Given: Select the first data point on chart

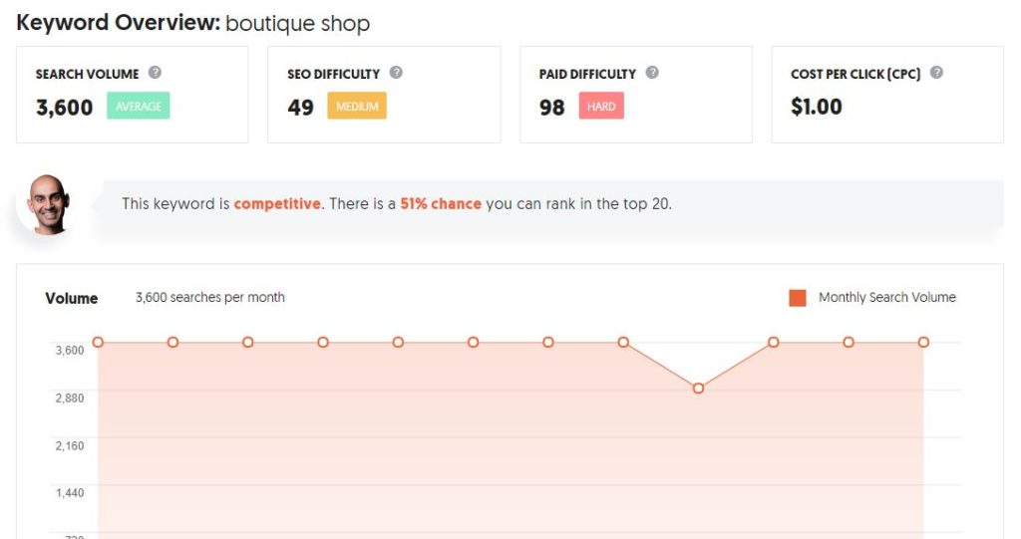Looking at the screenshot, I should tap(98, 342).
